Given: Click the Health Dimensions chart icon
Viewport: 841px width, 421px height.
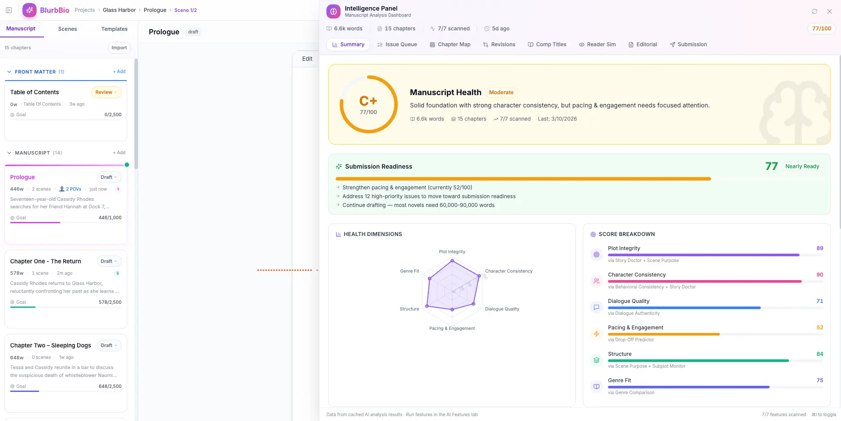Looking at the screenshot, I should click(x=338, y=234).
